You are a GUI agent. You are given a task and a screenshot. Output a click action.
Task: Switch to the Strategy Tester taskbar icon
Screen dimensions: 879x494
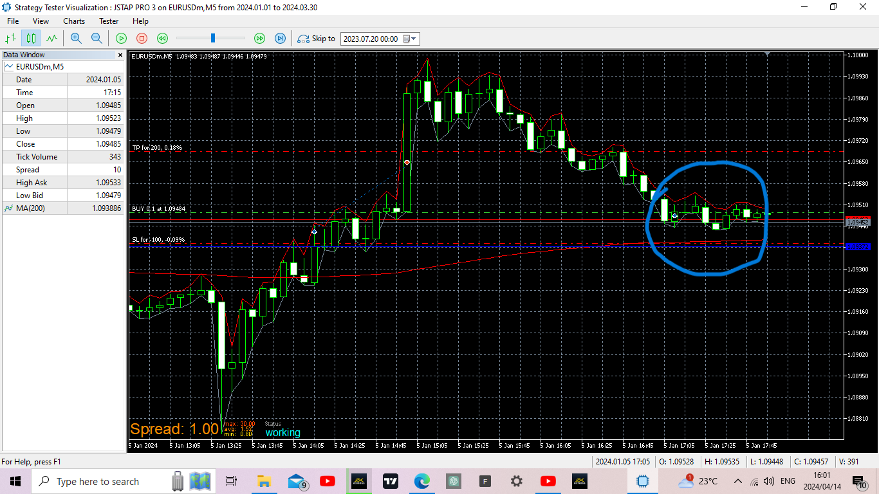(642, 481)
